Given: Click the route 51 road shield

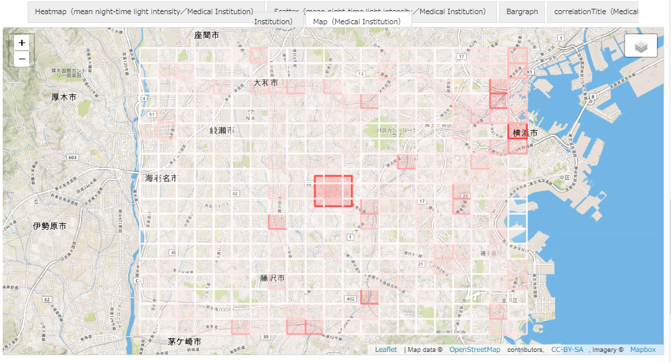Looking at the screenshot, I should [x=152, y=115].
